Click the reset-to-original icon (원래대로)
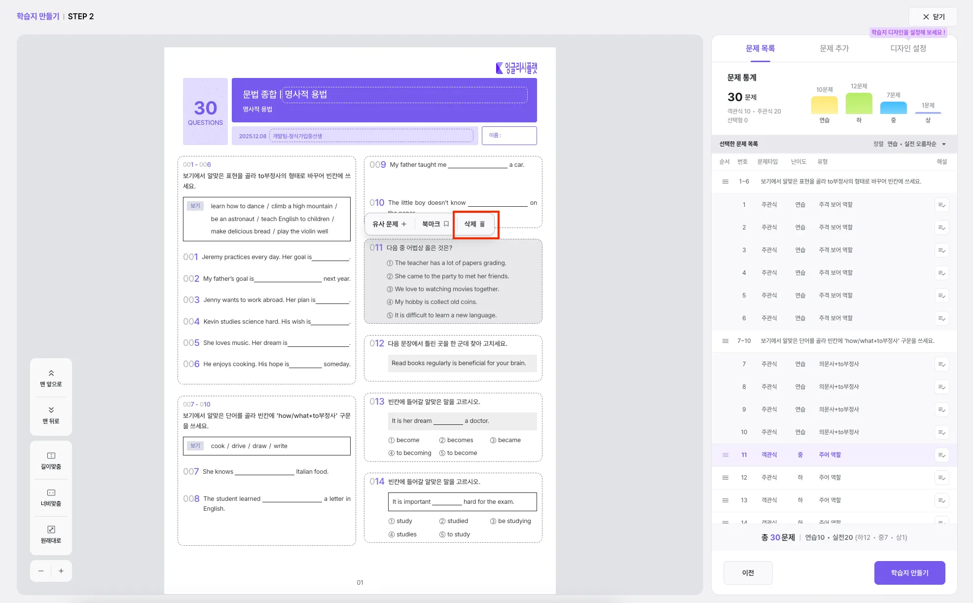The width and height of the screenshot is (973, 603). point(51,529)
